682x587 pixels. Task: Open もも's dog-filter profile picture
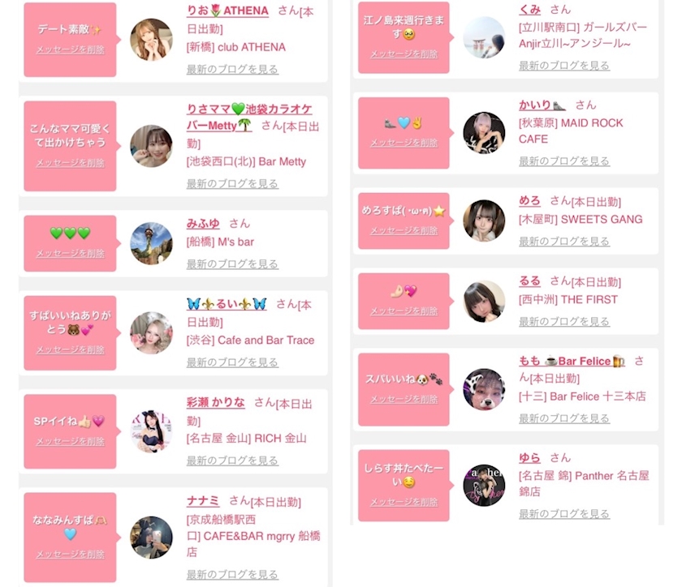click(484, 389)
